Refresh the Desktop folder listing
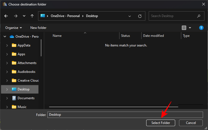Image resolution: width=208 pixels, height=130 pixels. click(x=140, y=16)
